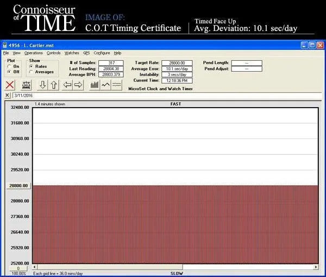Click the right arrow toolbar icon
Screen dimensions: 326x277
click(78, 85)
